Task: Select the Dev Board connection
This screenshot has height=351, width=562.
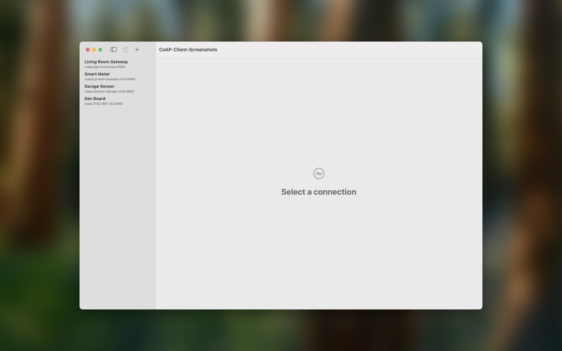Action: tap(117, 101)
